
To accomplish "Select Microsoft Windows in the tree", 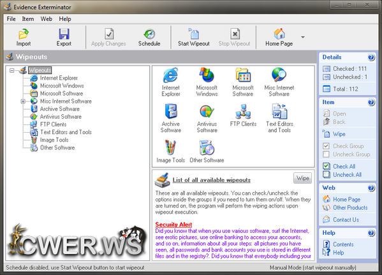I will pos(62,85).
